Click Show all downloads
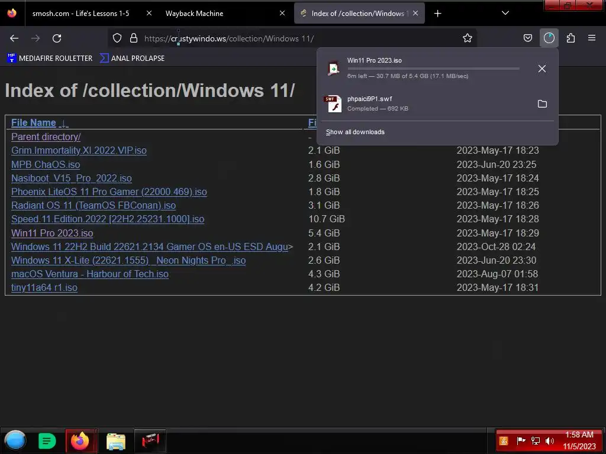This screenshot has height=454, width=606. click(x=355, y=132)
